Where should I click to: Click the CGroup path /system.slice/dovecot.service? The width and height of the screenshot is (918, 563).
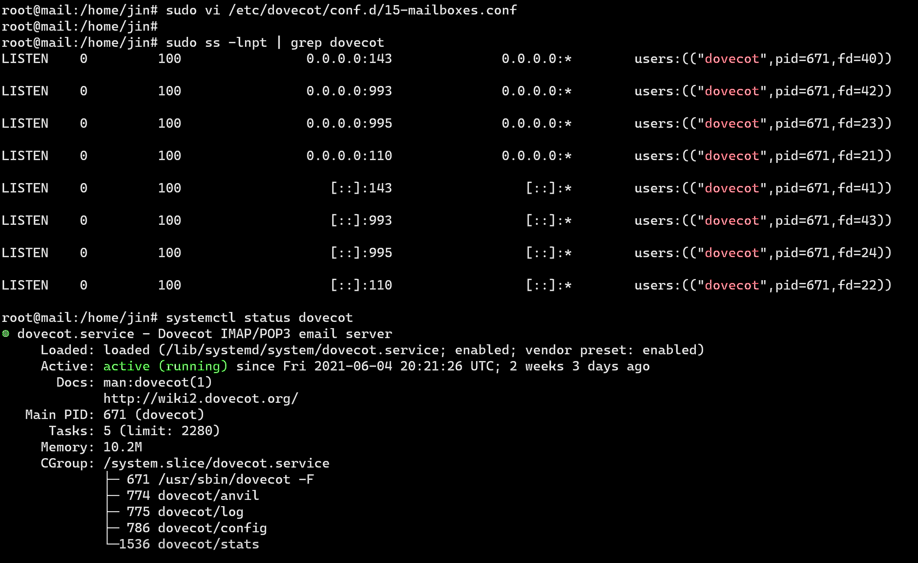tap(217, 463)
